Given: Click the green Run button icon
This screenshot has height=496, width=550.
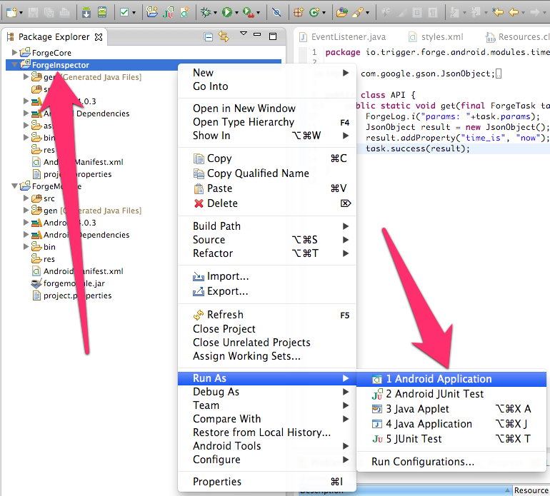Looking at the screenshot, I should point(227,13).
